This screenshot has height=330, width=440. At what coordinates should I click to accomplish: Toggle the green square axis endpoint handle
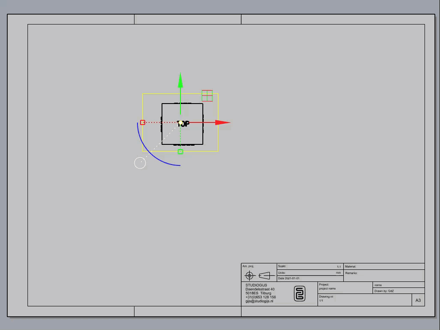(180, 151)
